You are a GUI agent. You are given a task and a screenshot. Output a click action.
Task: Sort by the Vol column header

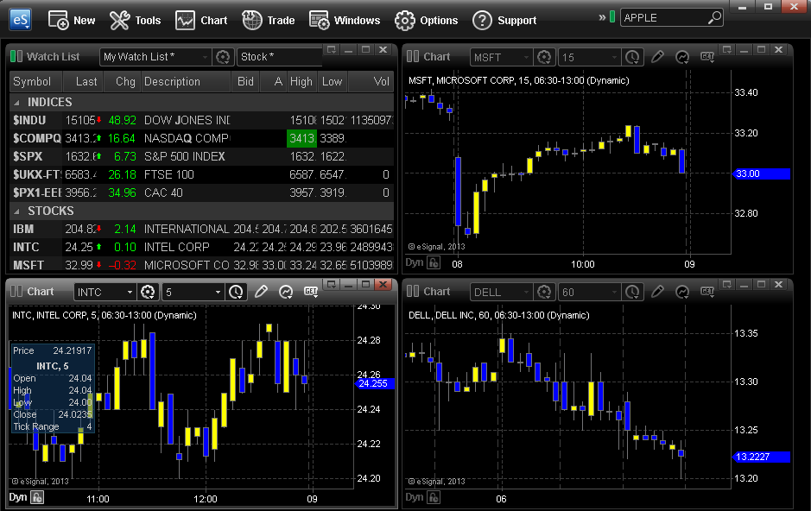[x=371, y=82]
